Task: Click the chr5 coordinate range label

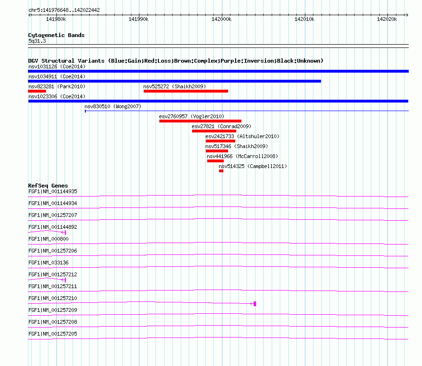Action: click(x=64, y=10)
